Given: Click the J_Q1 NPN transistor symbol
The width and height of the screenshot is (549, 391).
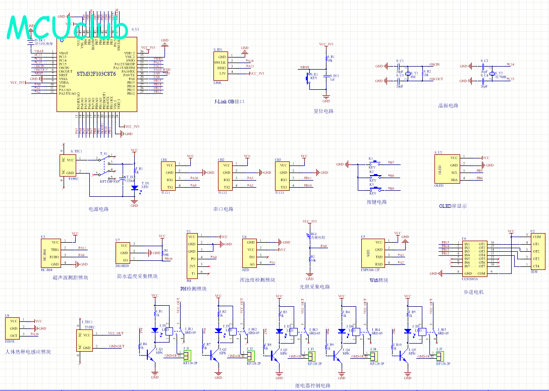Looking at the screenshot, I should 150,355.
